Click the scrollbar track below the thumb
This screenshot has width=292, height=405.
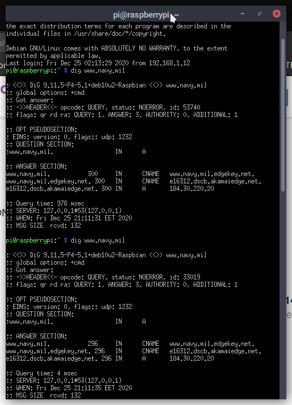click(x=283, y=294)
